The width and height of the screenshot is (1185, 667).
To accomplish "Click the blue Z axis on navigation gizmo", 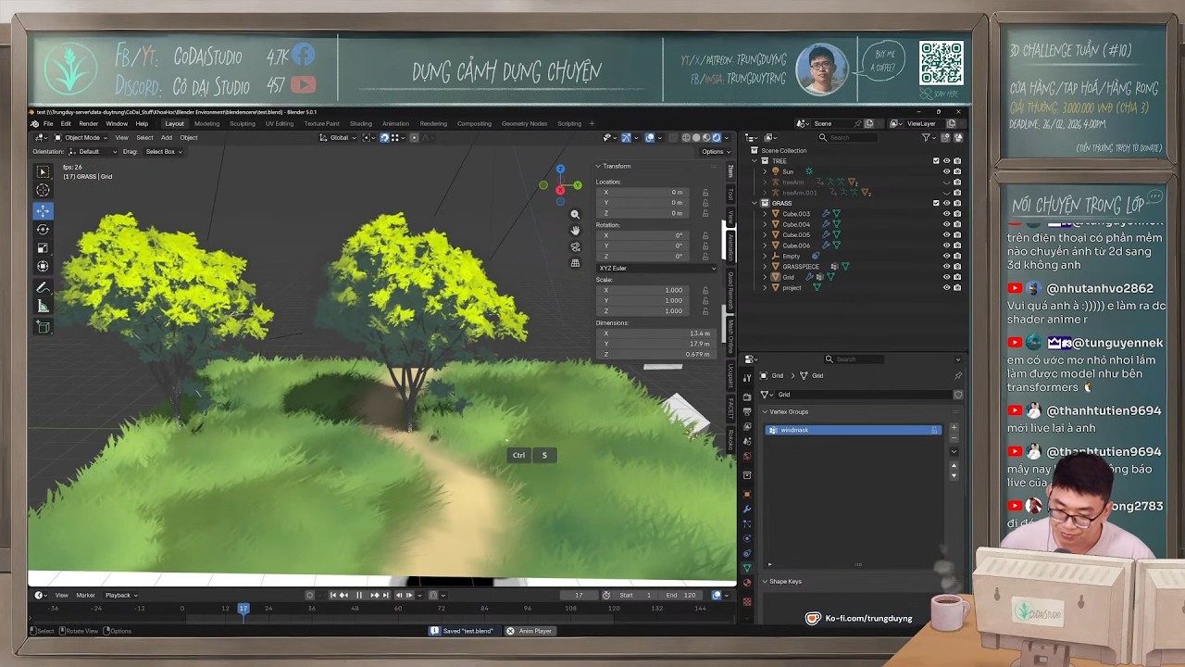I will (x=560, y=170).
